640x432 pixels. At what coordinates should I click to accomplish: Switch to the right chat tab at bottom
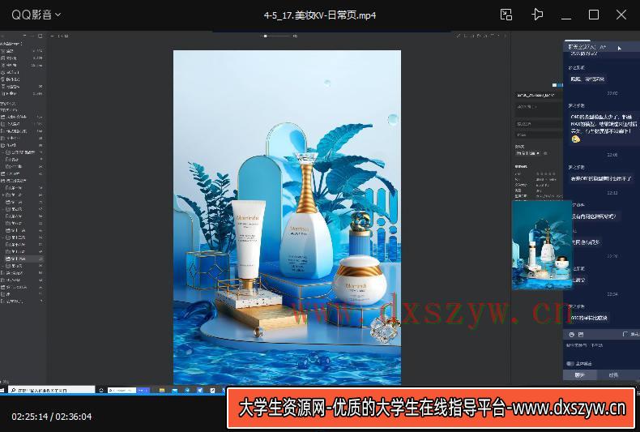click(613, 374)
